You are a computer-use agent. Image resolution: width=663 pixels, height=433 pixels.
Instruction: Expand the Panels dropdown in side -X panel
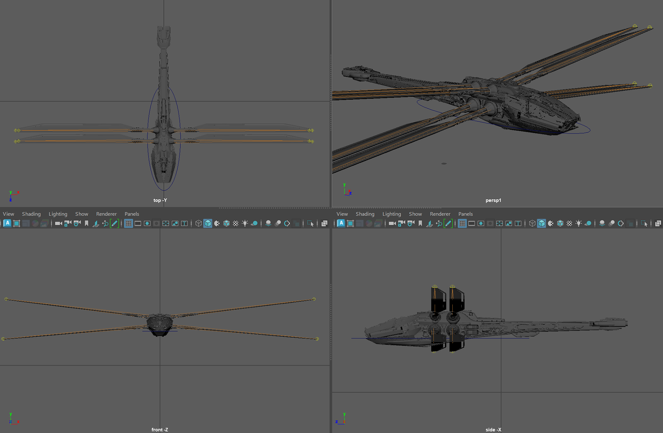[x=465, y=214]
